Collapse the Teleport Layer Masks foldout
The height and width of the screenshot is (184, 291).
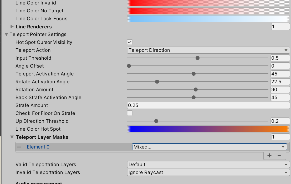12,137
